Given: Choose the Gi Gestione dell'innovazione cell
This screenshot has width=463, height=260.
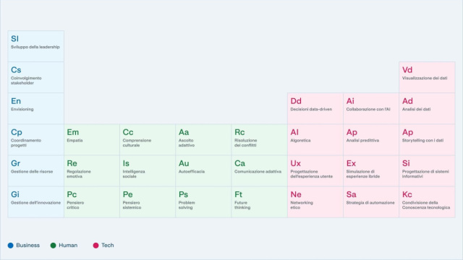Looking at the screenshot, I should pos(35,202).
